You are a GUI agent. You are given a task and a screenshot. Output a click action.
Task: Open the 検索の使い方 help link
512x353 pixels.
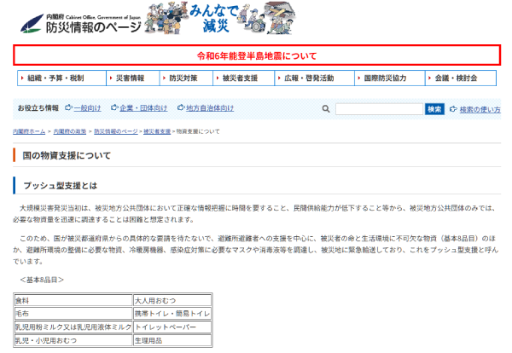(x=479, y=109)
